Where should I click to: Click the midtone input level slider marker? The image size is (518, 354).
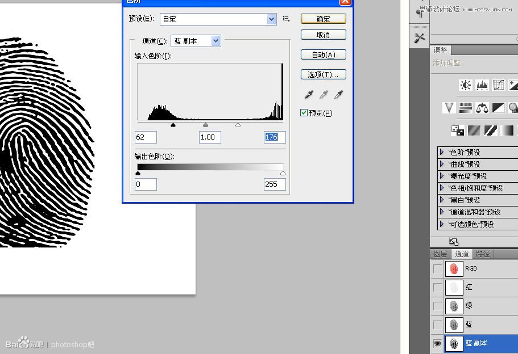[x=205, y=124]
